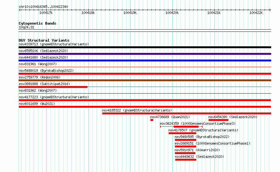Open esv3891888 (Suktitipat2014) label
Image resolution: width=280 pixels, height=172 pixels.
[44, 84]
